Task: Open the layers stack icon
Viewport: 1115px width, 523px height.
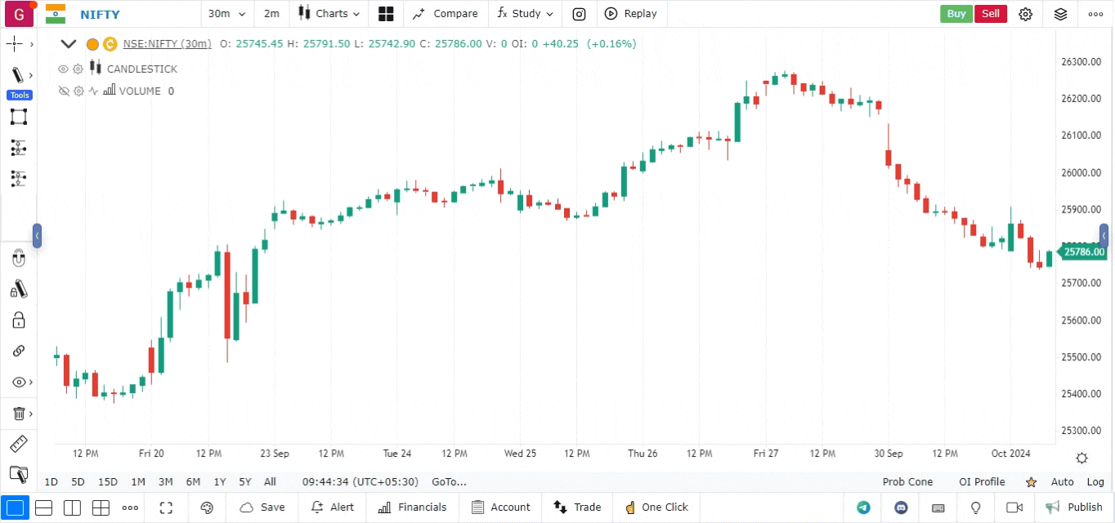Action: (1060, 14)
